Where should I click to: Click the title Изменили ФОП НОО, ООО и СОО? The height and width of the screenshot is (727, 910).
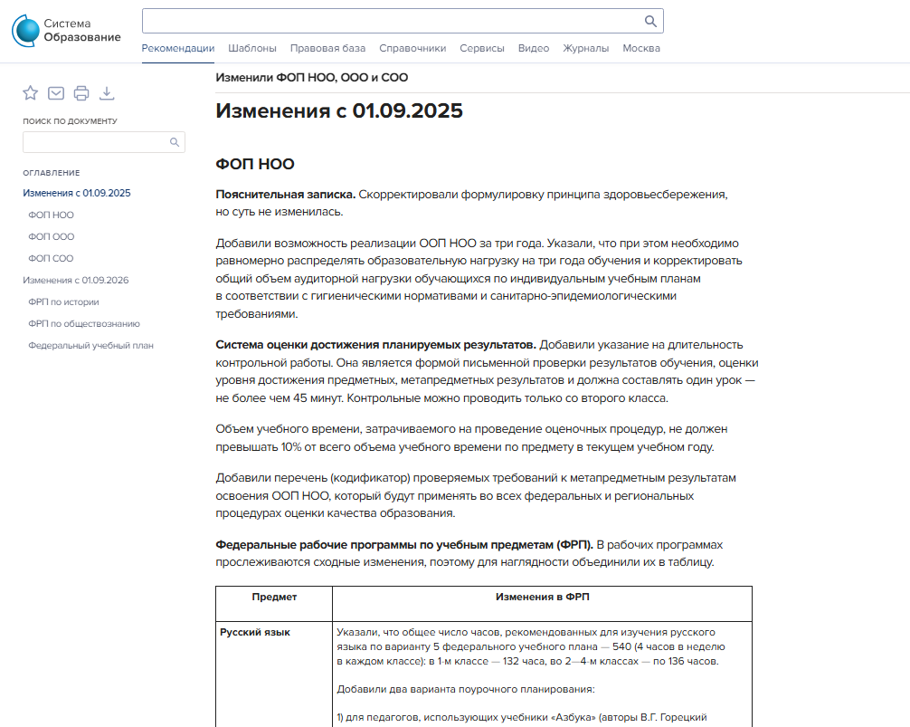tap(312, 77)
